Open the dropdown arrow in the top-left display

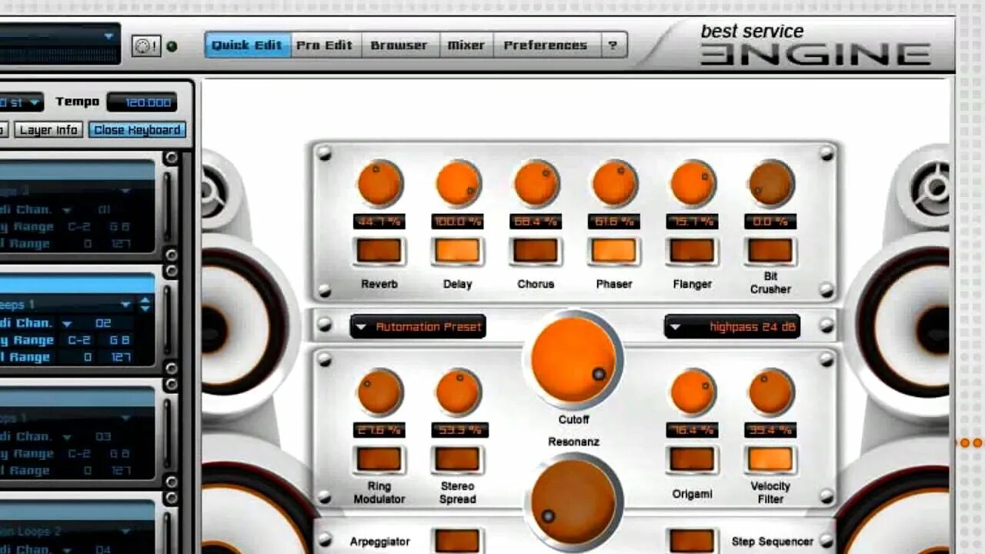tap(109, 35)
